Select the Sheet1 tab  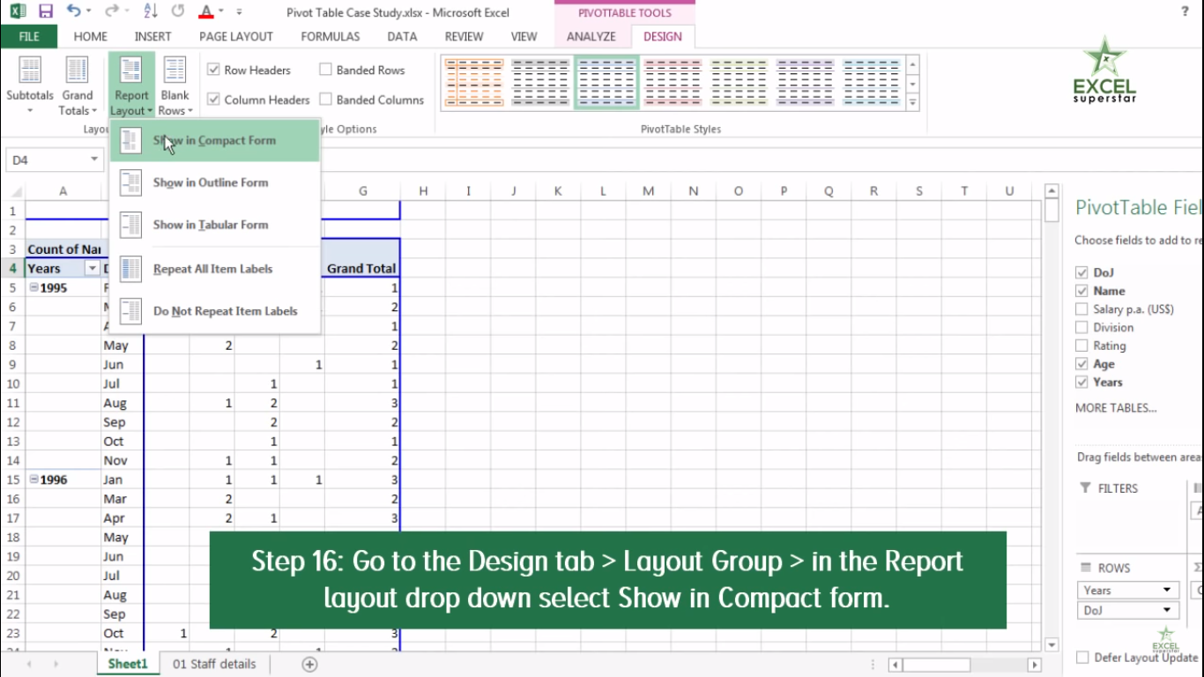[x=128, y=664]
